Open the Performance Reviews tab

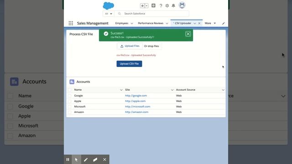(x=151, y=23)
